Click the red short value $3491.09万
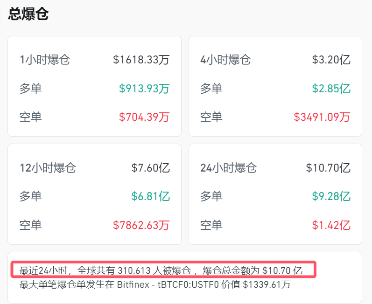The width and height of the screenshot is (372, 304). pos(322,117)
